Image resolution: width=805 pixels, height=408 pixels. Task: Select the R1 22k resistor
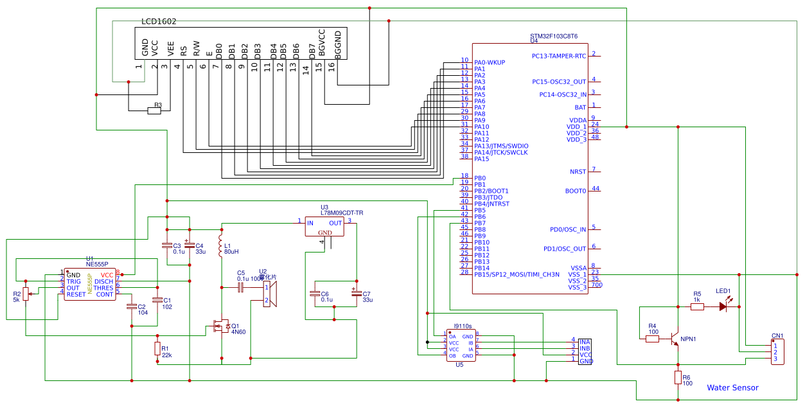(157, 348)
